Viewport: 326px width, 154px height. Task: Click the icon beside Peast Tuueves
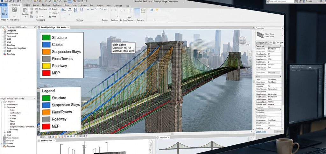click(4, 138)
